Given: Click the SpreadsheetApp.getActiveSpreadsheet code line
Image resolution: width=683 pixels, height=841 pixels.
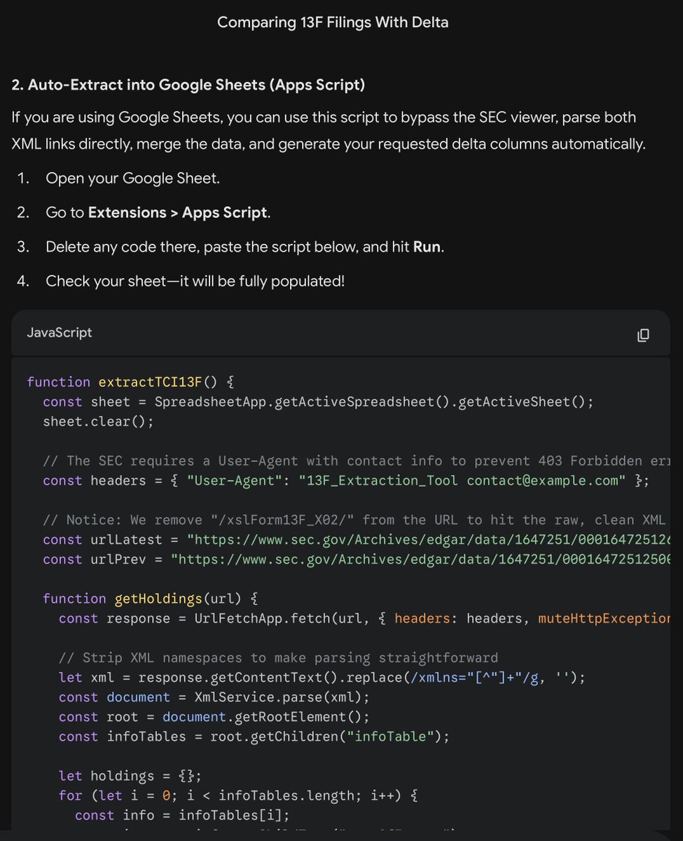Looking at the screenshot, I should 318,402.
